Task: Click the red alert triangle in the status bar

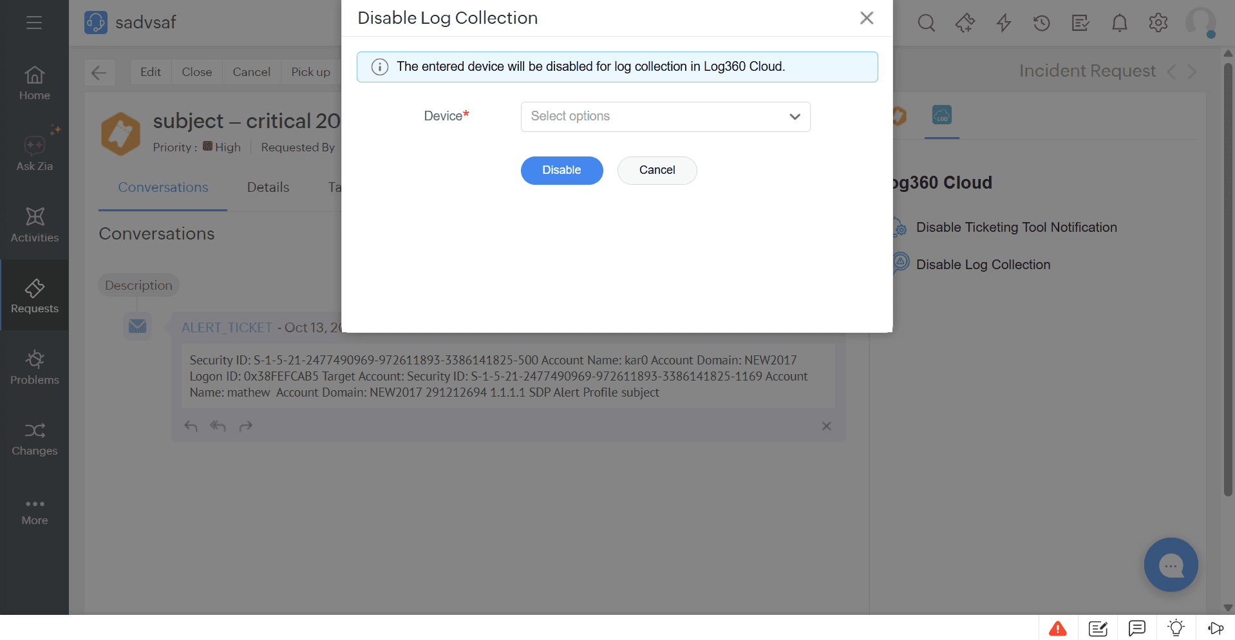Action: 1058,628
